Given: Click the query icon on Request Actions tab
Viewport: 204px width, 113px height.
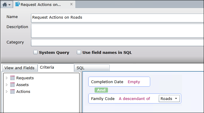Looking at the screenshot, I should (17, 4).
